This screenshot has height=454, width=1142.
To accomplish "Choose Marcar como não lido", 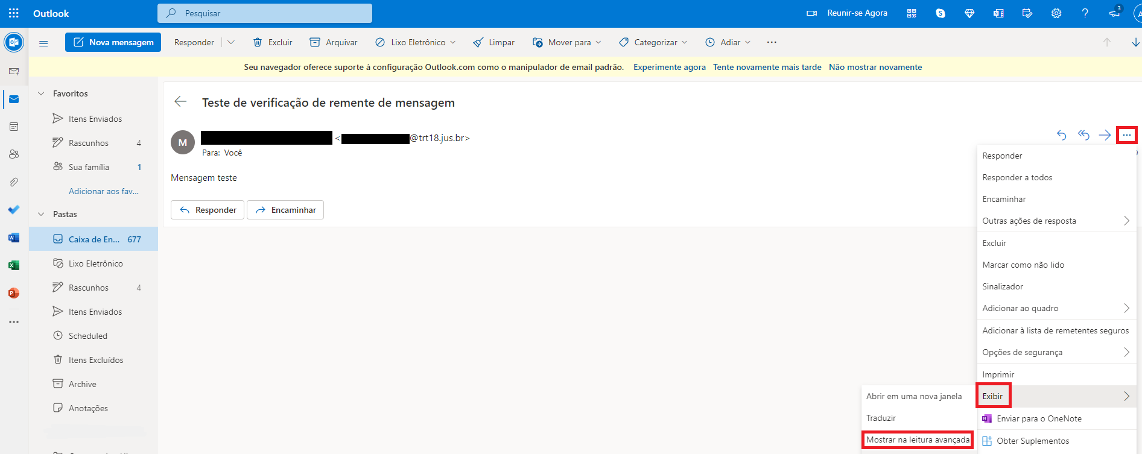I will [1023, 265].
